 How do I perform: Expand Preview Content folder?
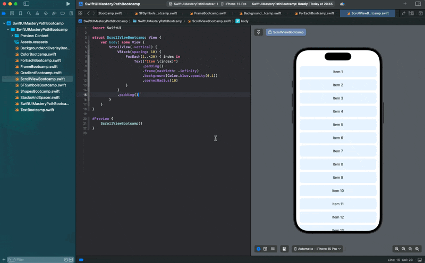click(x=12, y=36)
